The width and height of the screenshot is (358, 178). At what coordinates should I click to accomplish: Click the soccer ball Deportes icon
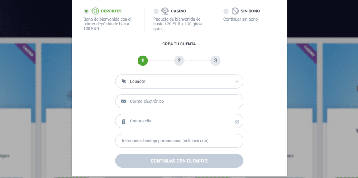(x=95, y=11)
